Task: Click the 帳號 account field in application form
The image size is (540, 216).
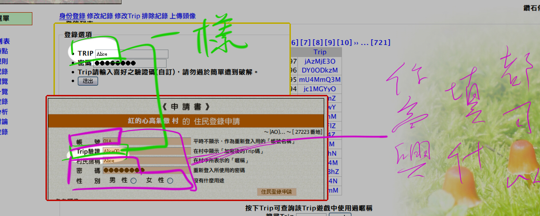Action: click(x=147, y=141)
